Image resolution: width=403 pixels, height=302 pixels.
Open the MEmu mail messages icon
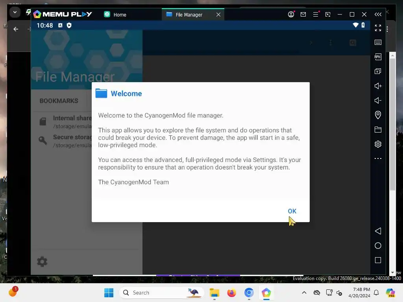pos(303,15)
